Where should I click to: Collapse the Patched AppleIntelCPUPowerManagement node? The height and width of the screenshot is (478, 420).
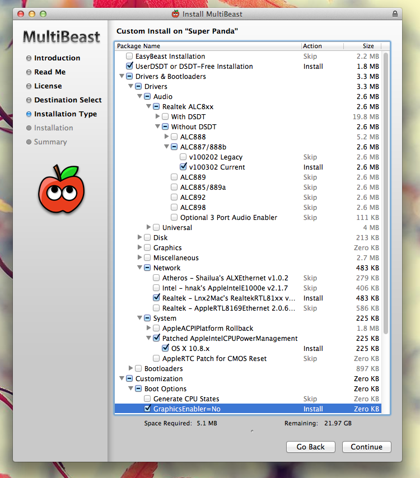[148, 338]
